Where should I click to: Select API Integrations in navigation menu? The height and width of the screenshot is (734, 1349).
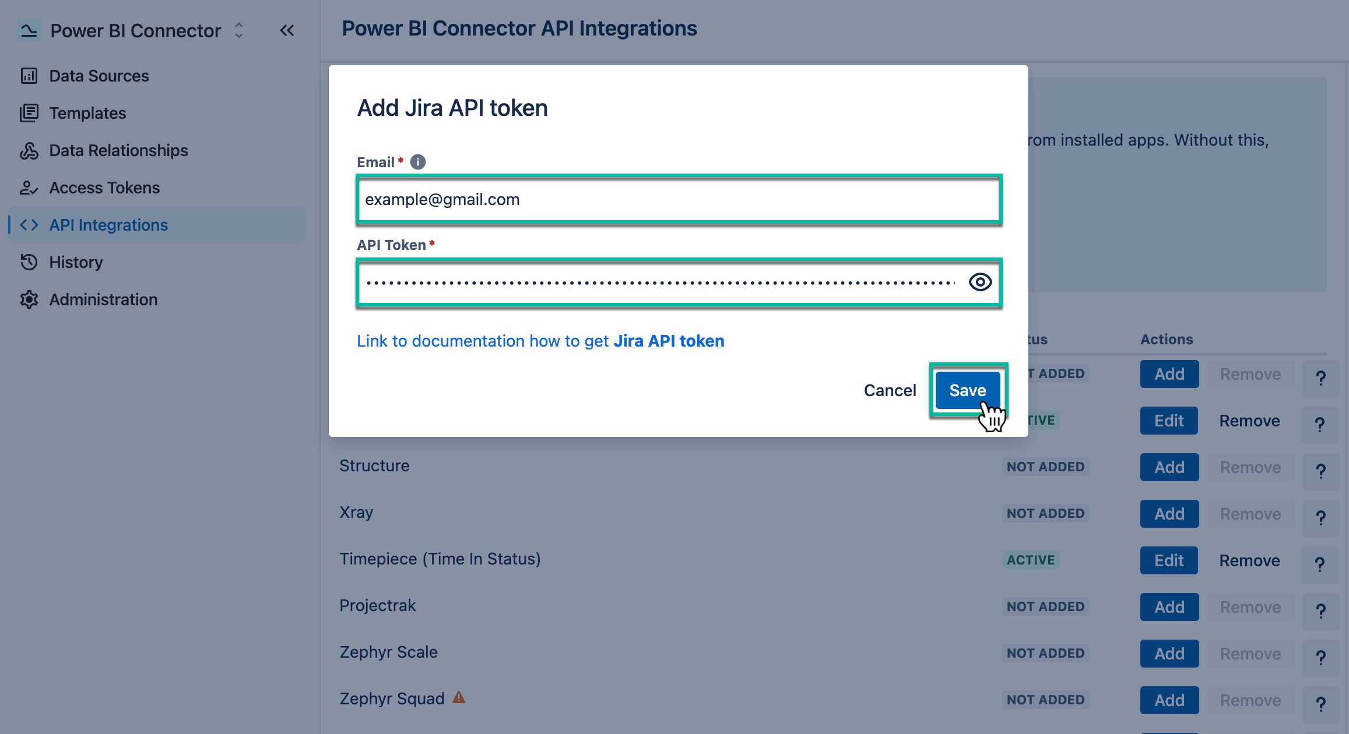108,225
